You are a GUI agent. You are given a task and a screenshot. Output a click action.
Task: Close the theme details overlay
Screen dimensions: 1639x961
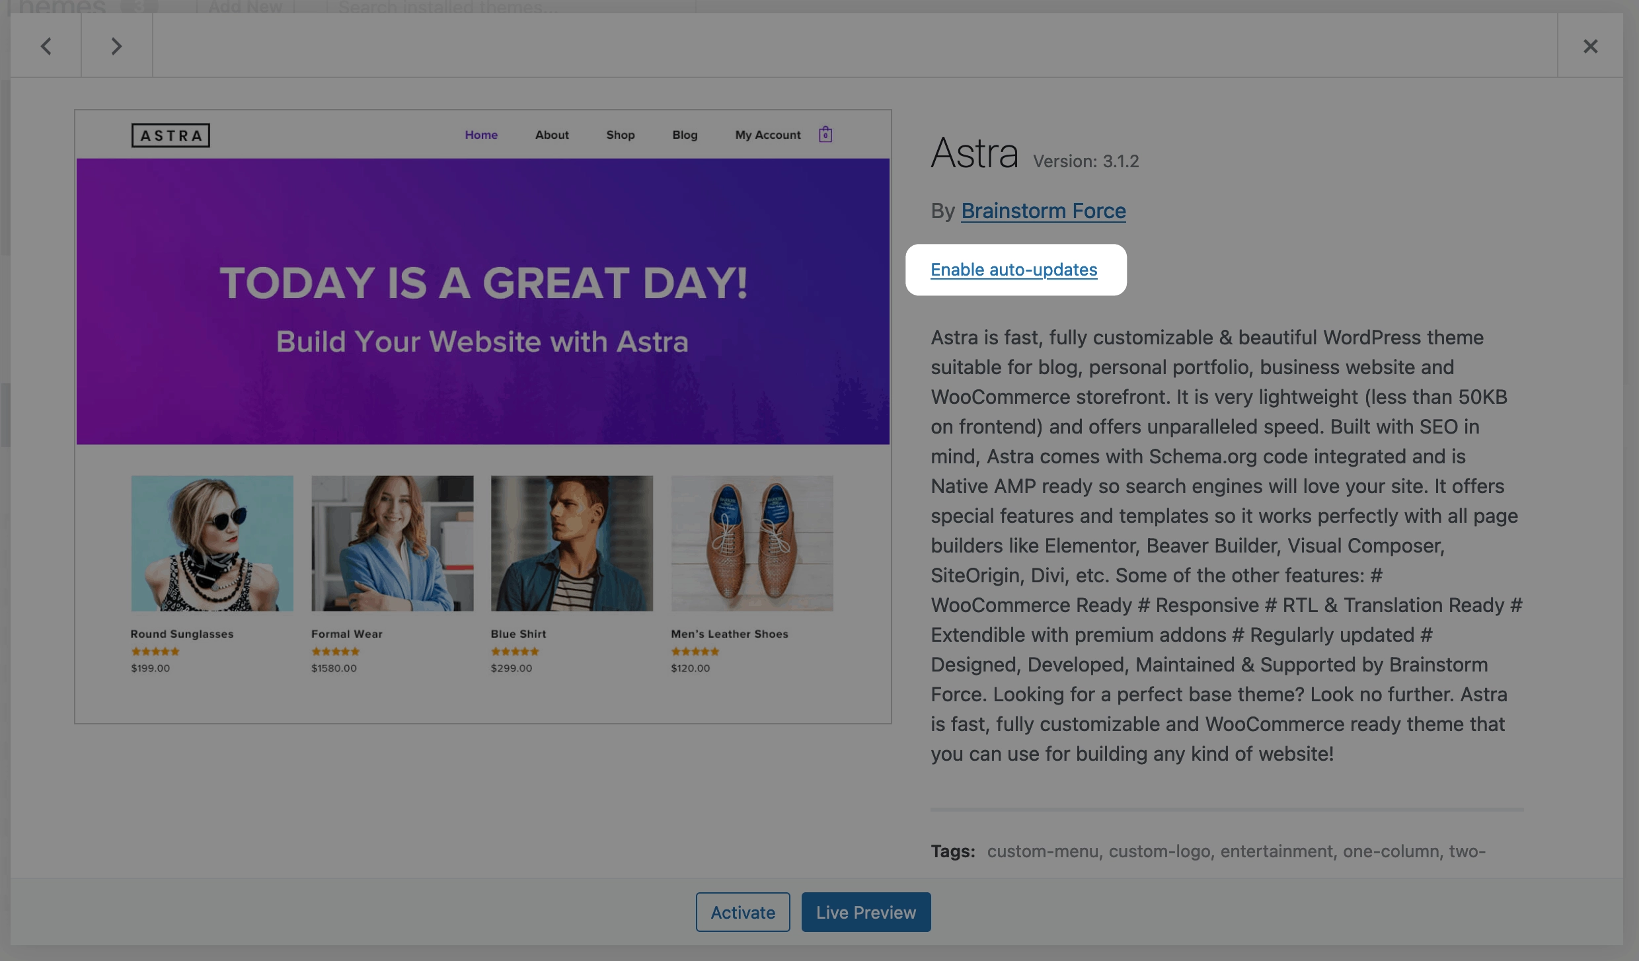click(1590, 46)
